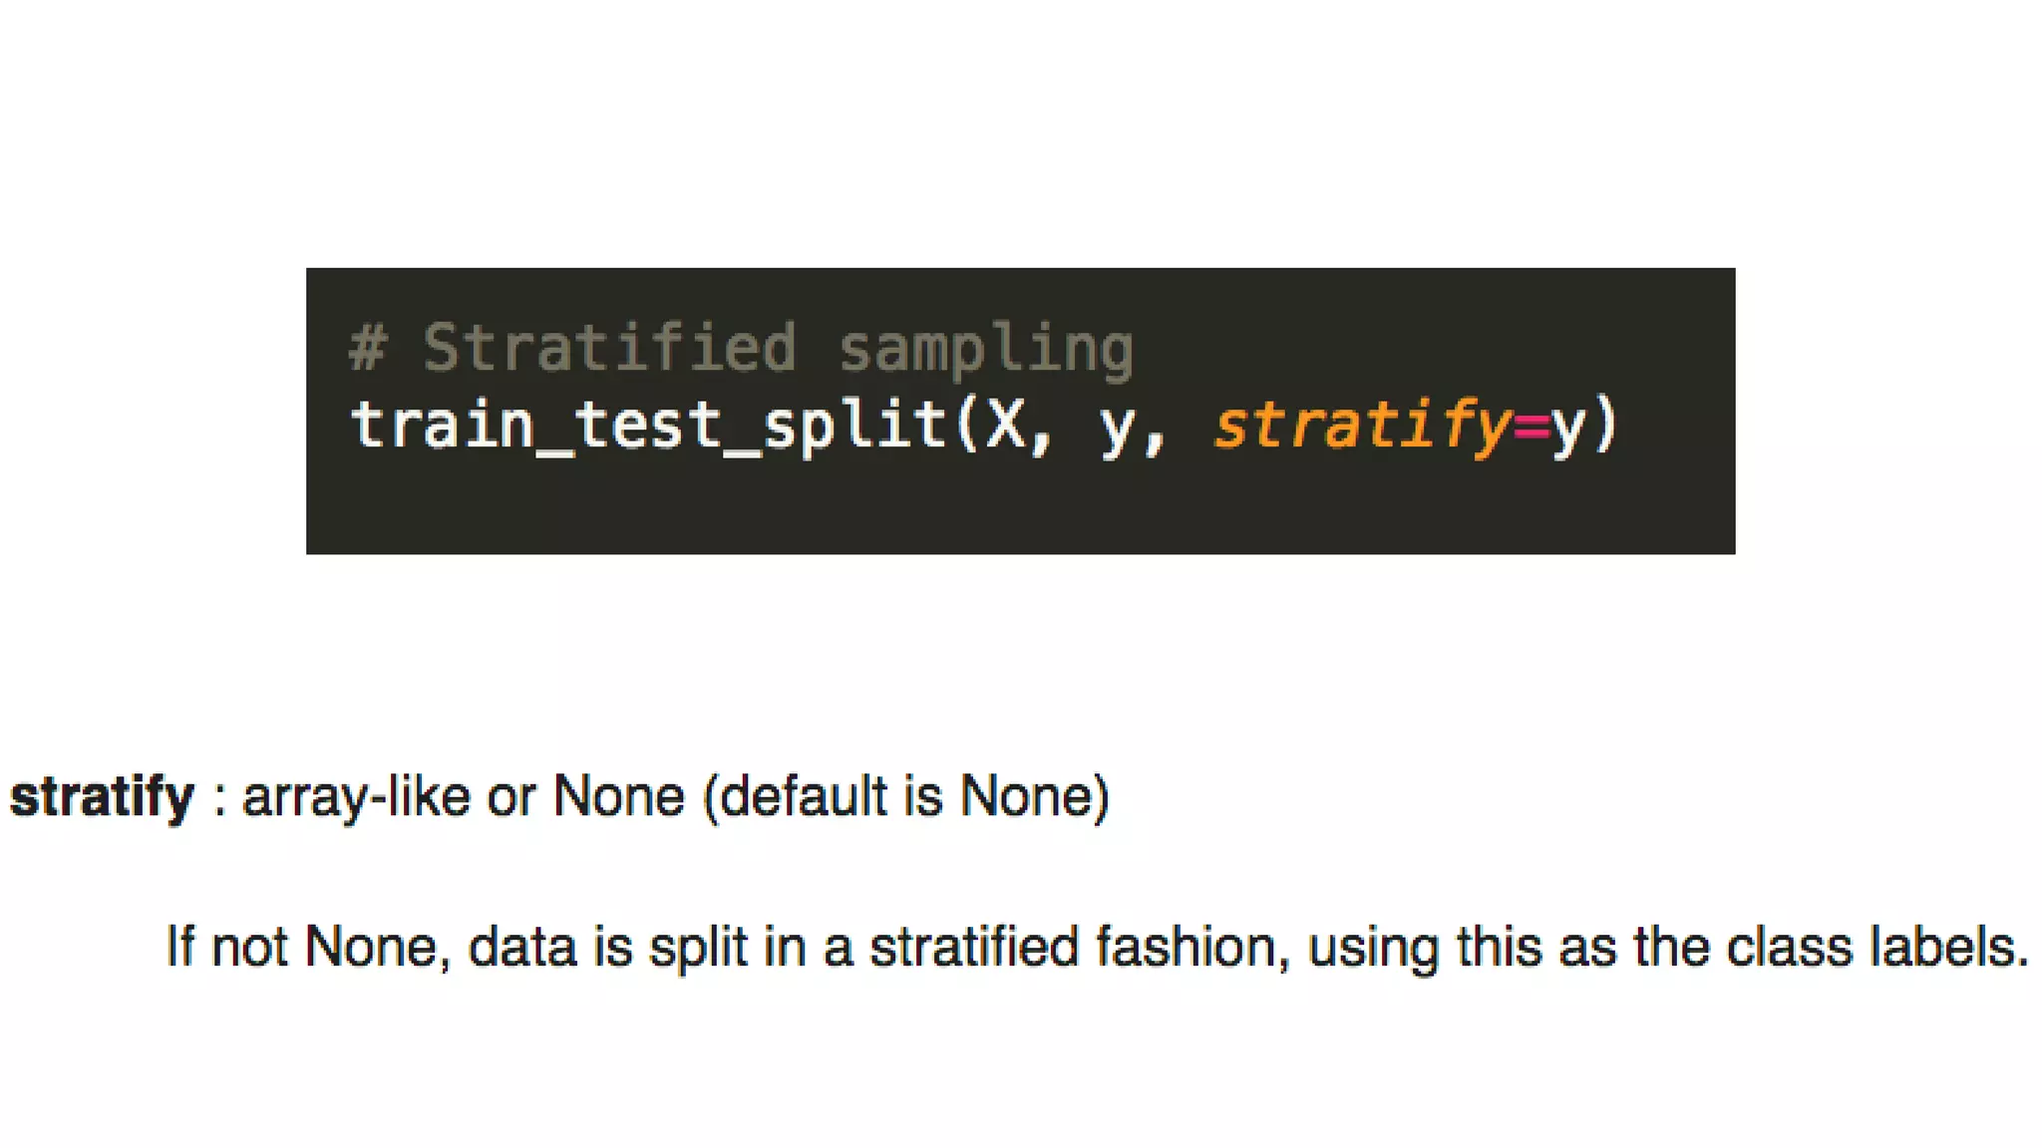2042x1148 pixels.
Task: Click the '(default is None)' text
Action: (x=906, y=797)
